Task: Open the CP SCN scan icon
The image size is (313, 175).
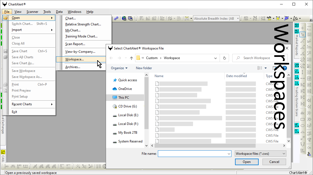Action: pyautogui.click(x=297, y=71)
